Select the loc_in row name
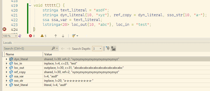 pos(18,63)
